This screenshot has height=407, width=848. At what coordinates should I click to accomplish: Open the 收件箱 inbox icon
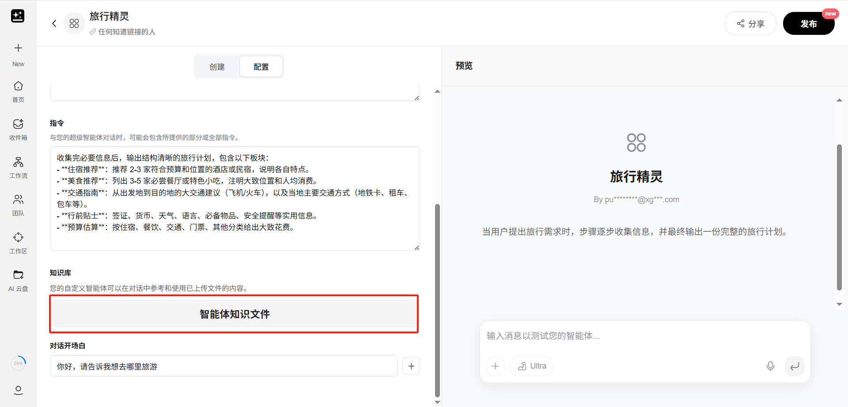(18, 124)
